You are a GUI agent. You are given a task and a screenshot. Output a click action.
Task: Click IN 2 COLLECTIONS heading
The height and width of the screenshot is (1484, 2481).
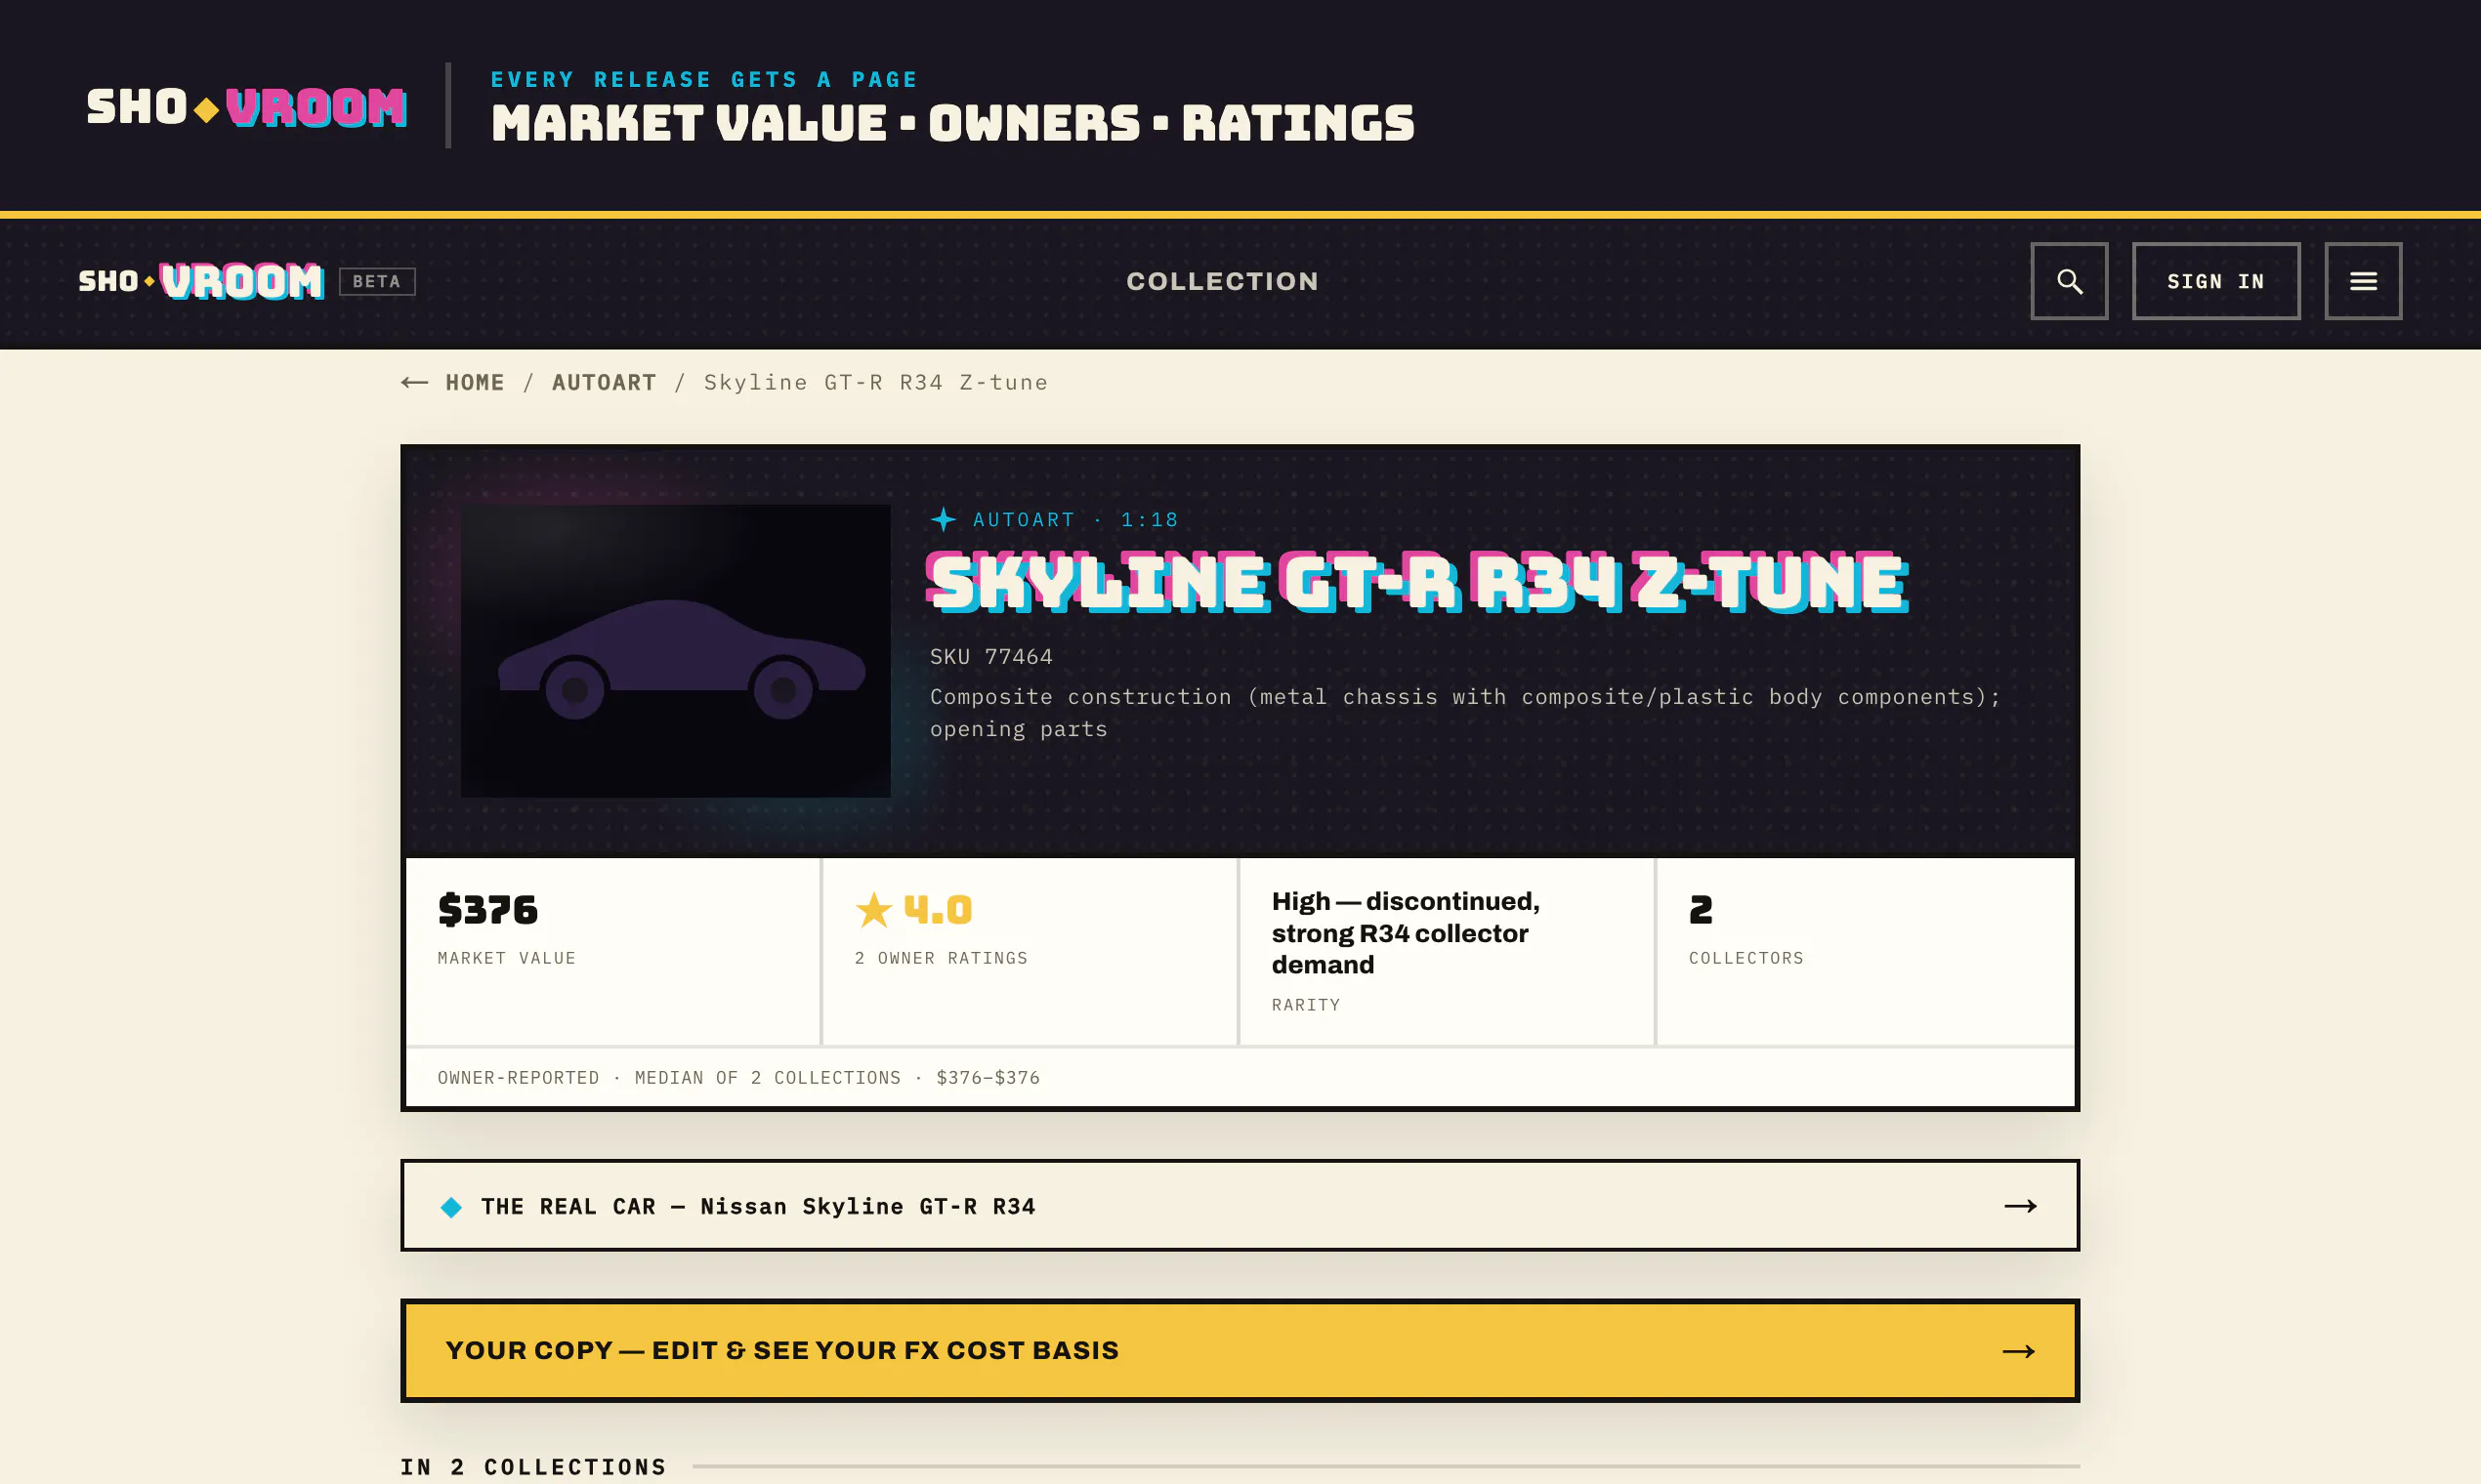pos(533,1466)
